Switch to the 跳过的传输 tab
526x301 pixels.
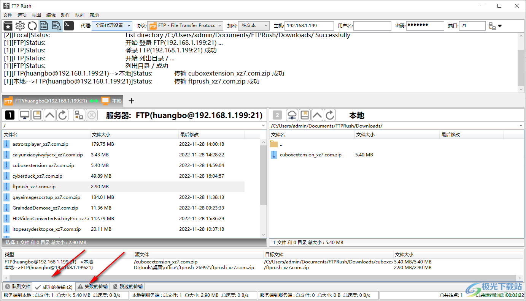tap(127, 287)
